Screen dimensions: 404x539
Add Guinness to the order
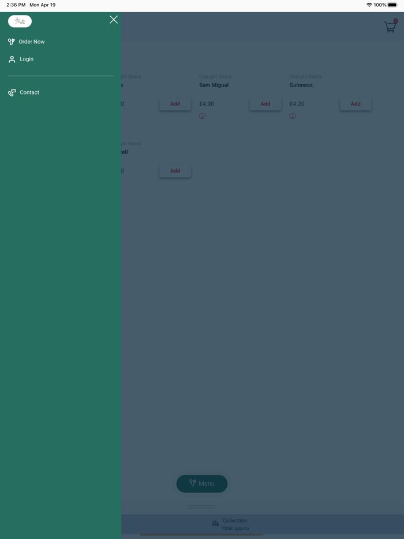[356, 104]
